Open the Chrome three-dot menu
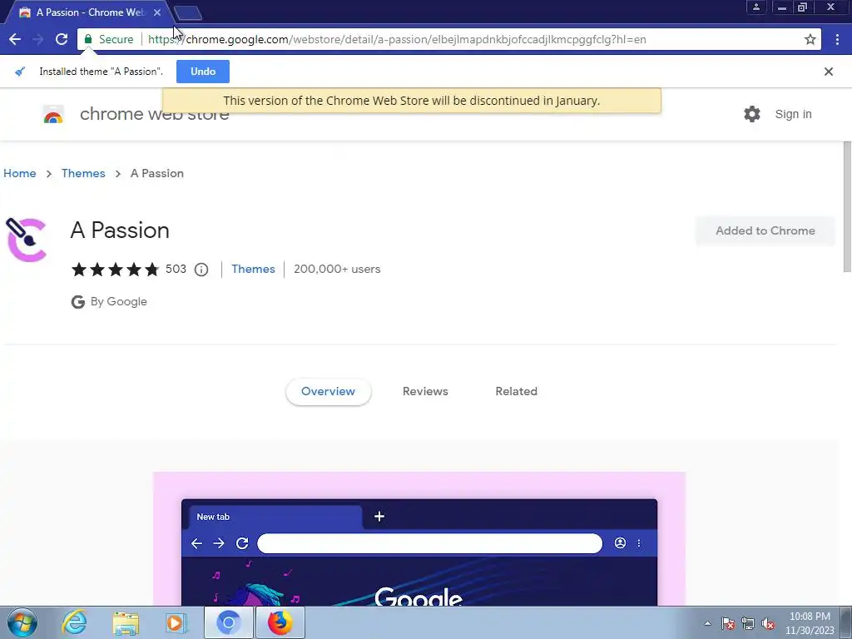Screen dimensions: 852x639 tap(837, 39)
